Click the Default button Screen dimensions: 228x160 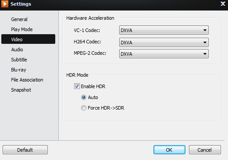[x=25, y=150]
